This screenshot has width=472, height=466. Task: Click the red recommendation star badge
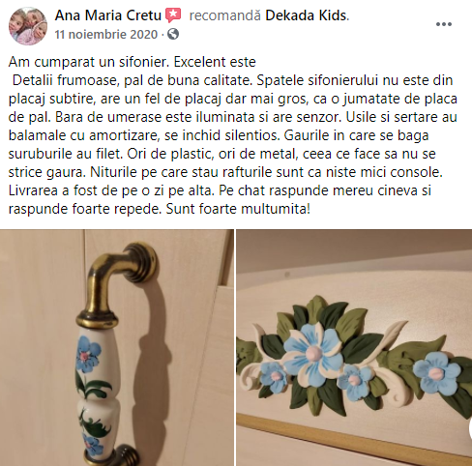pos(173,15)
